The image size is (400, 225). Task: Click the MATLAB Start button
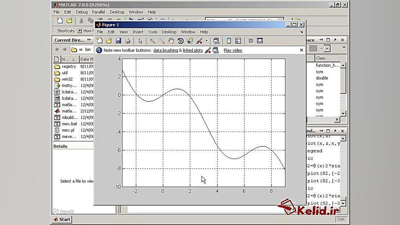[62, 219]
